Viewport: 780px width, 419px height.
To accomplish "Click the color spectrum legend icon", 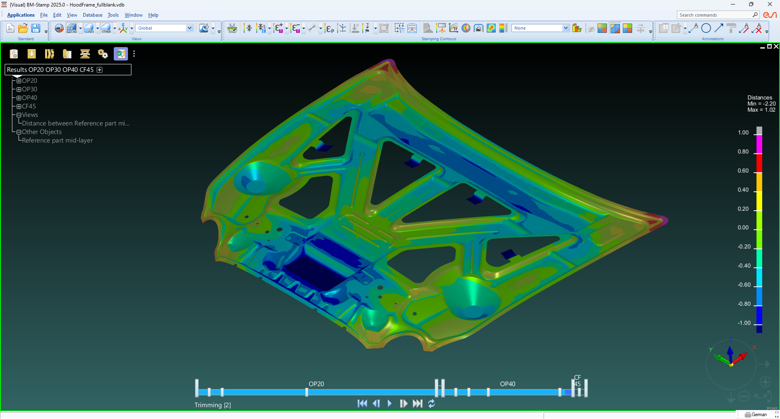I will tap(503, 28).
